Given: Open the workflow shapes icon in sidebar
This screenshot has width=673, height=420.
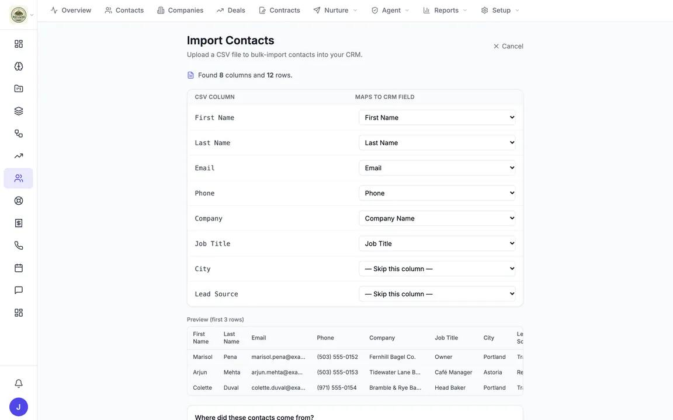Looking at the screenshot, I should [19, 133].
